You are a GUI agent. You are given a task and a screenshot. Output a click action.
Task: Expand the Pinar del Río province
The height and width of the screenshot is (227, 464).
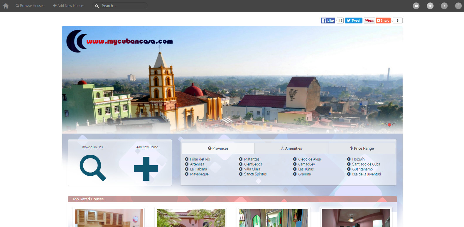[x=197, y=159]
